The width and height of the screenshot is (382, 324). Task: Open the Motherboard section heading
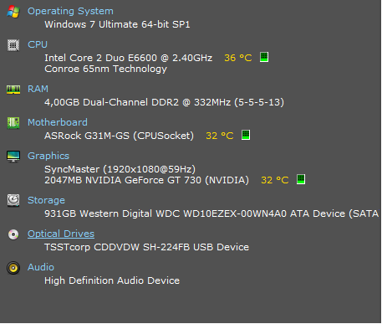coord(58,122)
